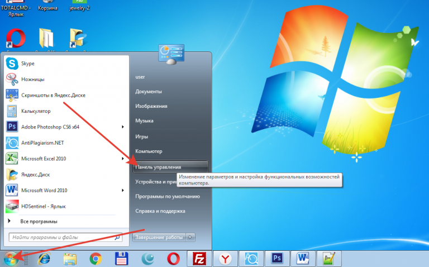Expand Adobe Photoshop CS6 jump list arrow

(123, 127)
